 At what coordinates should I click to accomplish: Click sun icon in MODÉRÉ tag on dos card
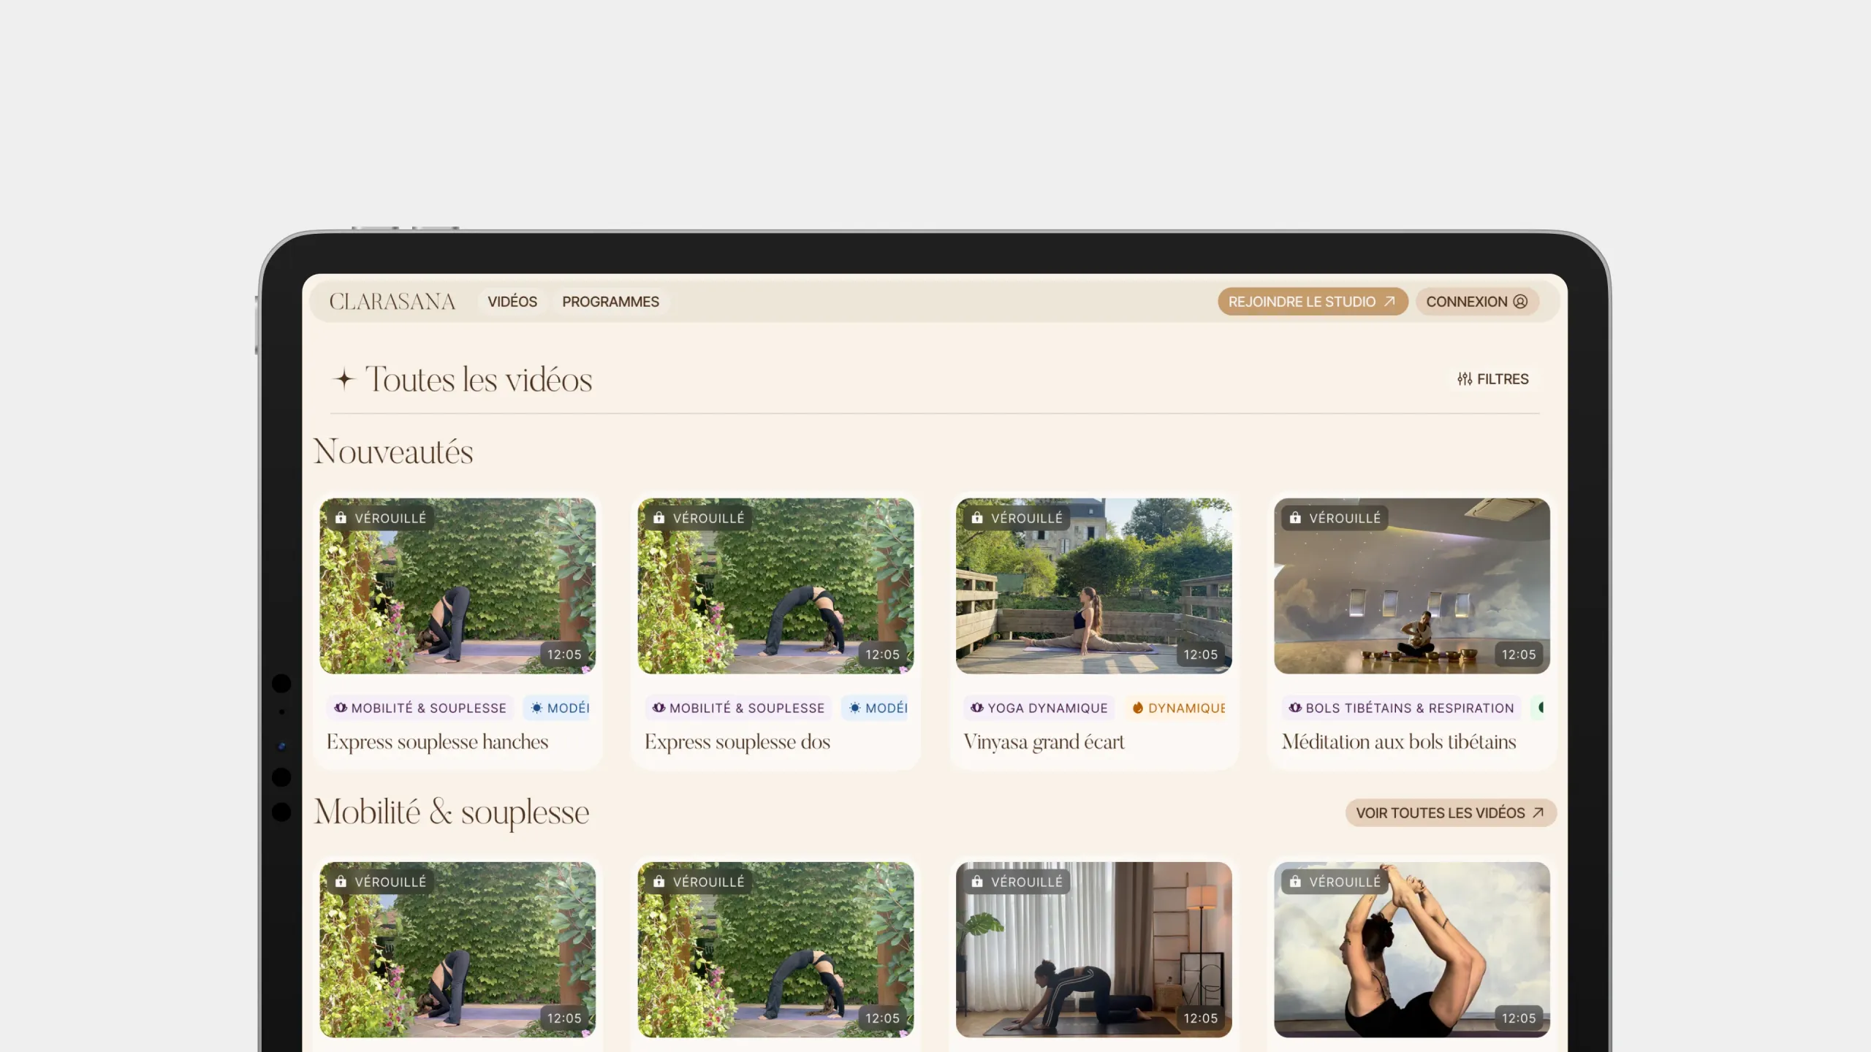pos(854,707)
